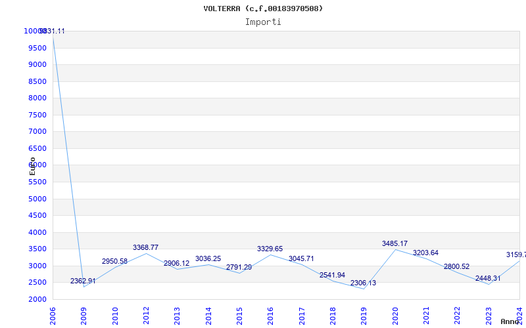Click the 3500 y-axis value
Viewport: 526px width, 328px height.
[37, 249]
